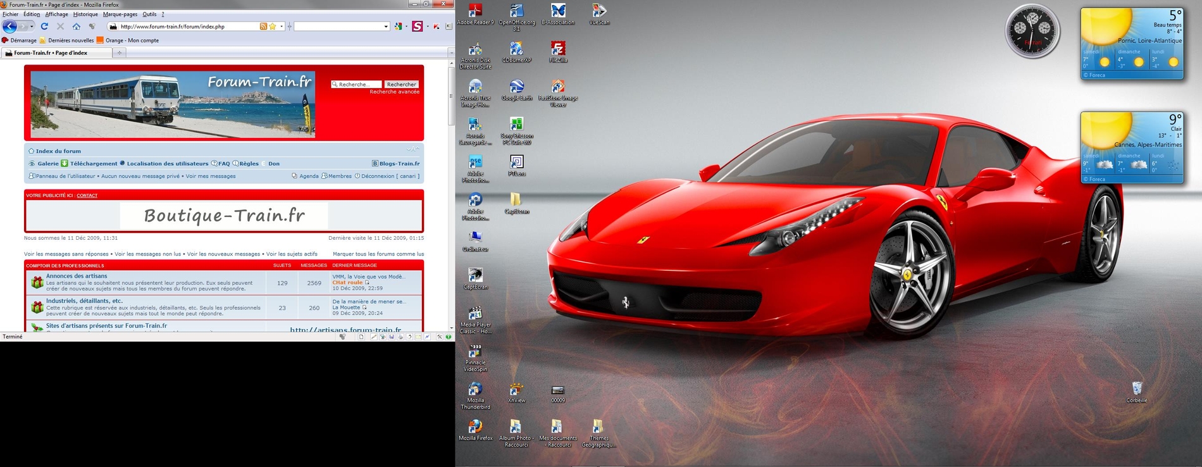Open Album Photo Raccourci shortcut
This screenshot has width=1202, height=467.
pyautogui.click(x=517, y=434)
